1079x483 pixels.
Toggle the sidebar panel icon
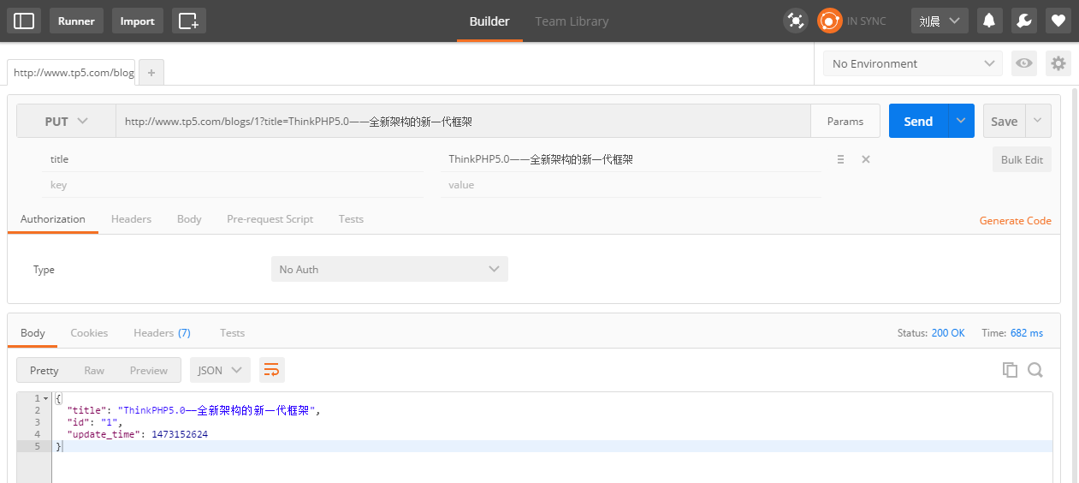[24, 21]
